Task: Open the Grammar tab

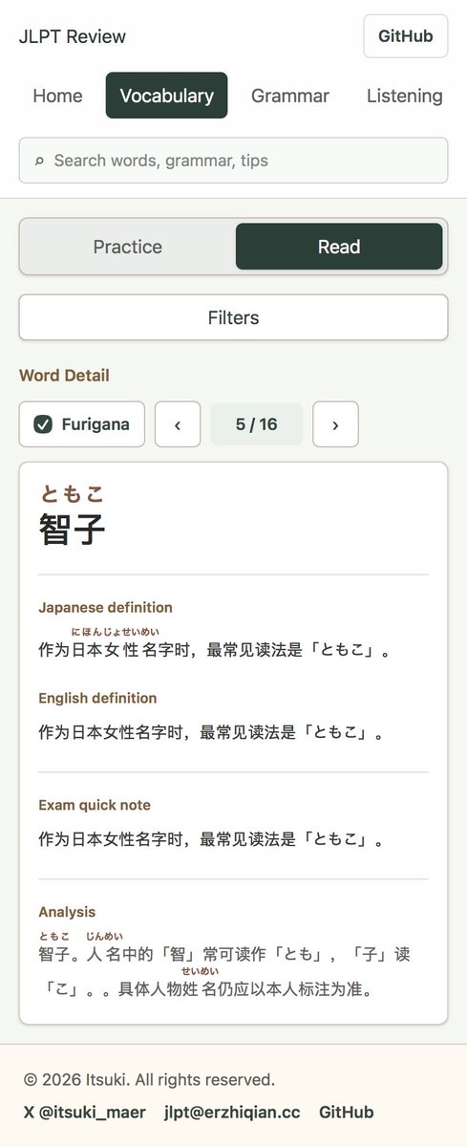Action: (290, 96)
